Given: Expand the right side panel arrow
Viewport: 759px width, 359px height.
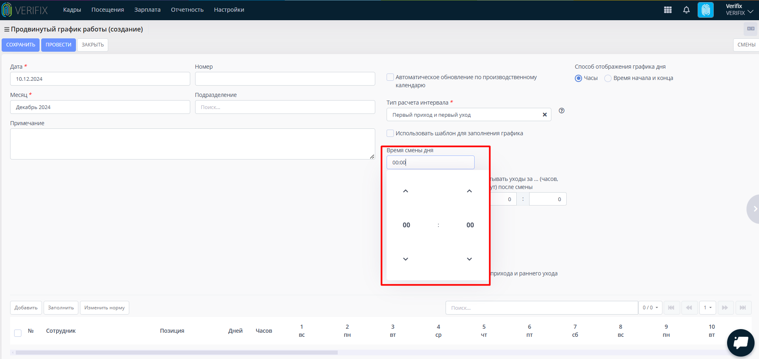Looking at the screenshot, I should [755, 209].
